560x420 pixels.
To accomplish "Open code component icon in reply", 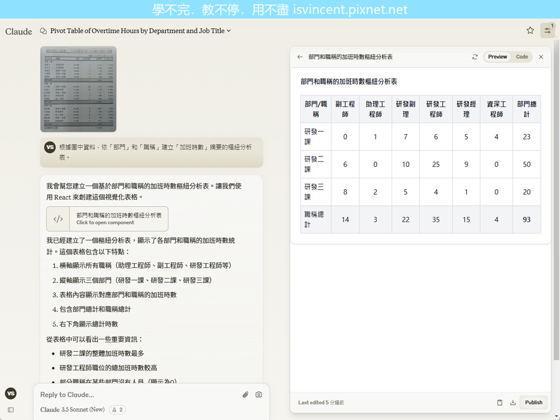I will point(58,219).
